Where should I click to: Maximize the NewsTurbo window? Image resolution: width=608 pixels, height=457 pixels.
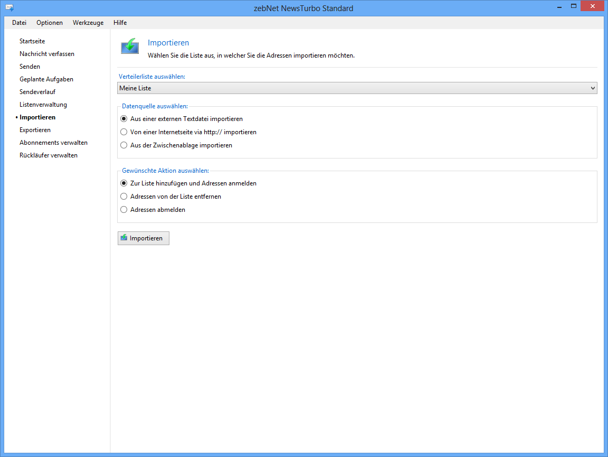point(574,6)
